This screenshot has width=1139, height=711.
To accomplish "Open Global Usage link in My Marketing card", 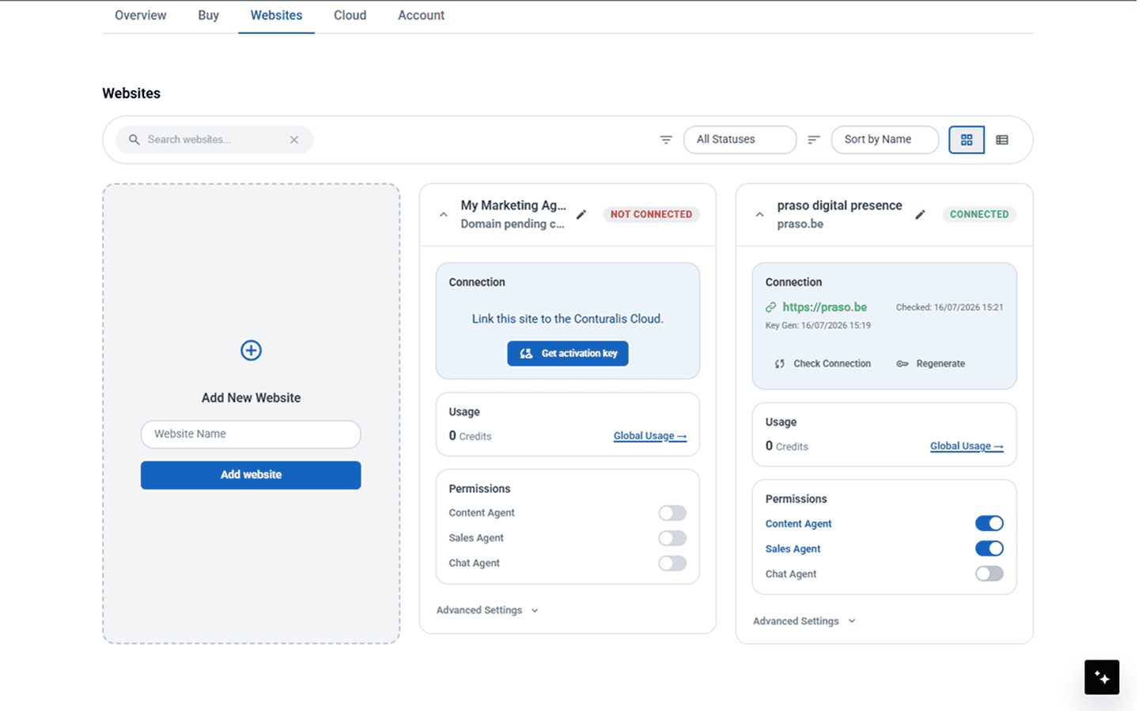I will pos(650,436).
